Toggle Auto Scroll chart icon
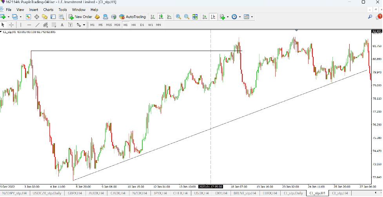383x197 pixels. coord(205,16)
